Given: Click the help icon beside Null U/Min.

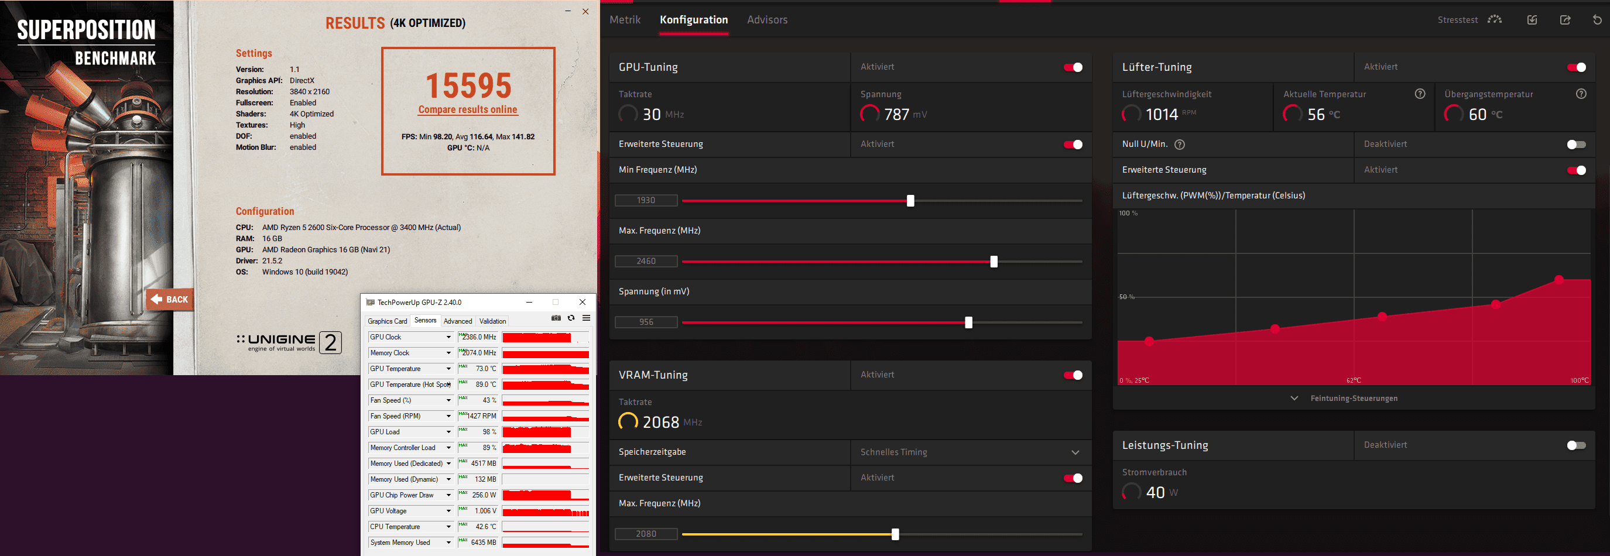Looking at the screenshot, I should point(1179,145).
